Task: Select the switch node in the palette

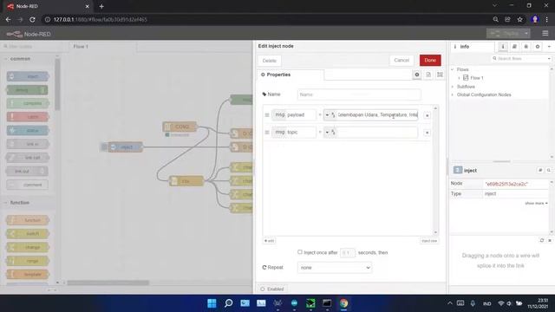Action: coord(28,234)
